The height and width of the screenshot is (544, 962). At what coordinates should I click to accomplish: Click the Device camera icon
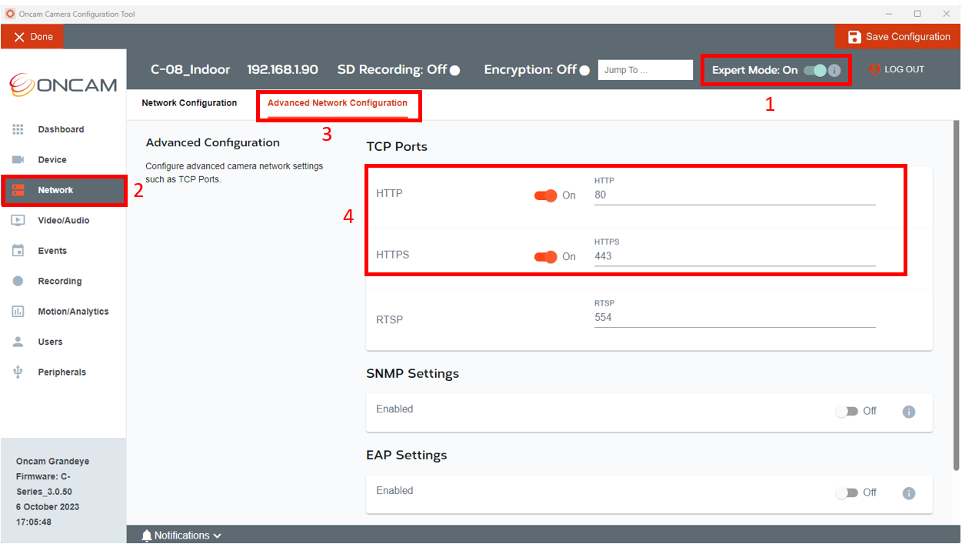pyautogui.click(x=18, y=159)
